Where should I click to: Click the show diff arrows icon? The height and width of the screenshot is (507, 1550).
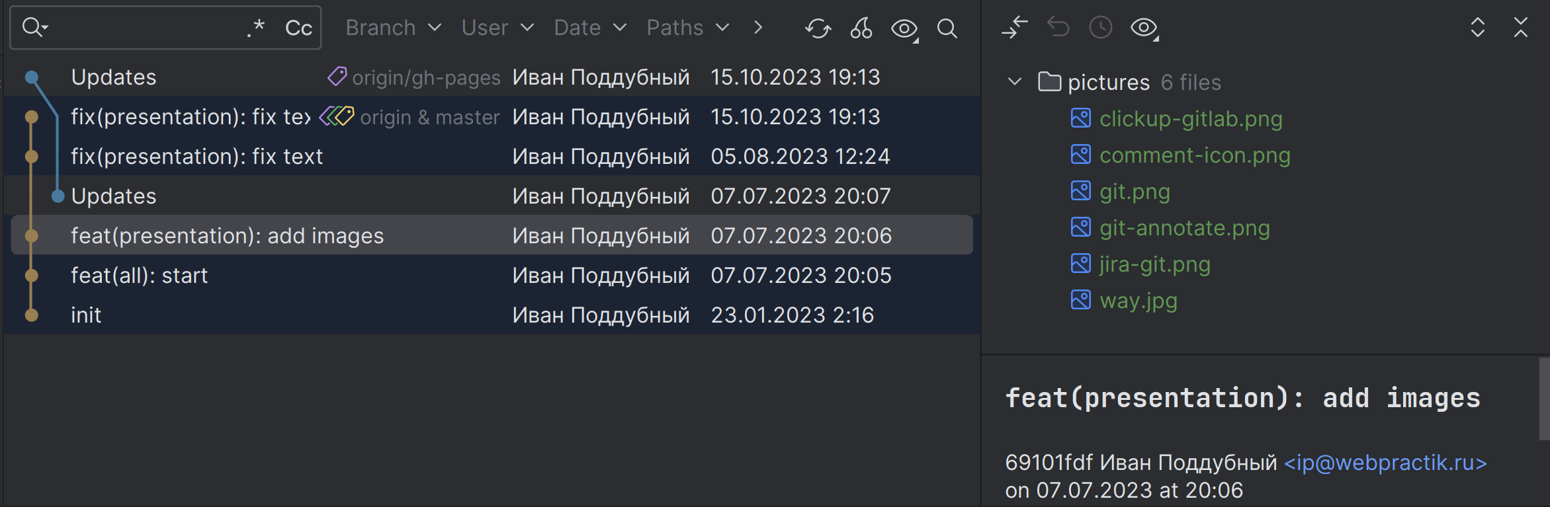[1014, 28]
